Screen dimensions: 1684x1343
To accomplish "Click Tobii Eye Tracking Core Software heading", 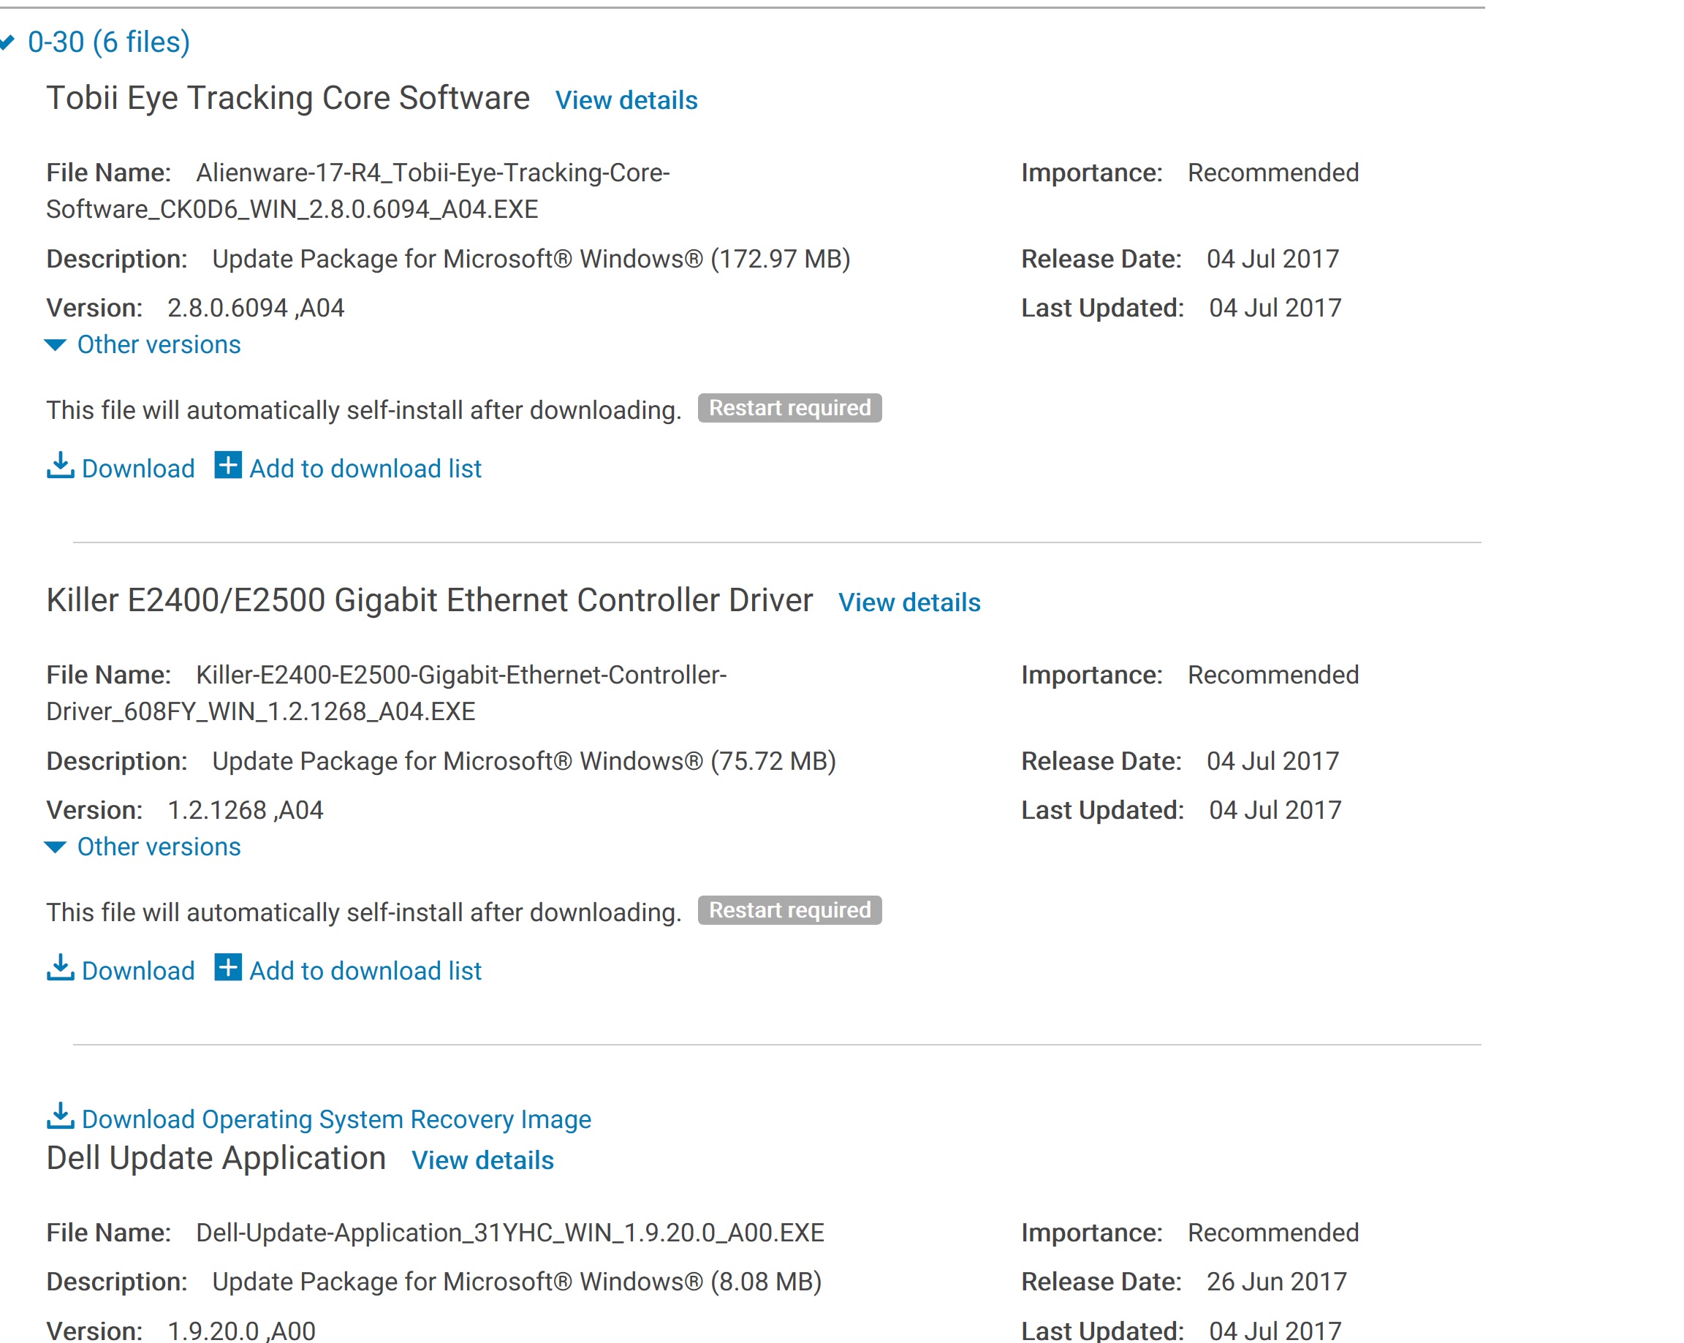I will pos(287,99).
